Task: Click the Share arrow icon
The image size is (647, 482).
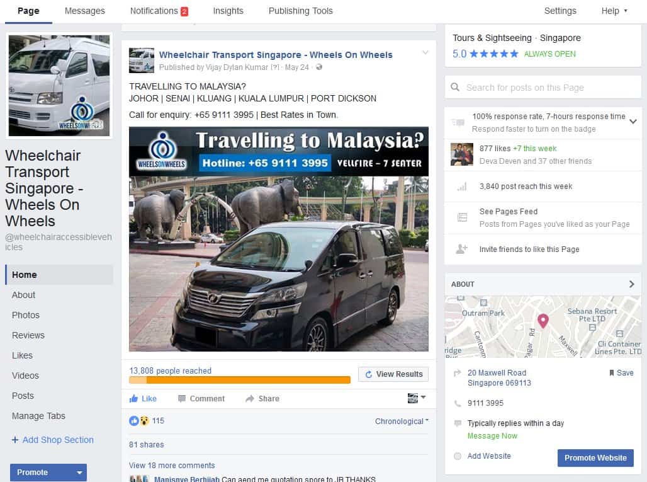Action: (x=250, y=399)
